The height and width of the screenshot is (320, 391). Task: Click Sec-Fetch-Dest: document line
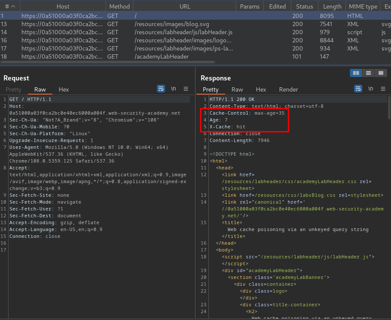[x=45, y=216]
